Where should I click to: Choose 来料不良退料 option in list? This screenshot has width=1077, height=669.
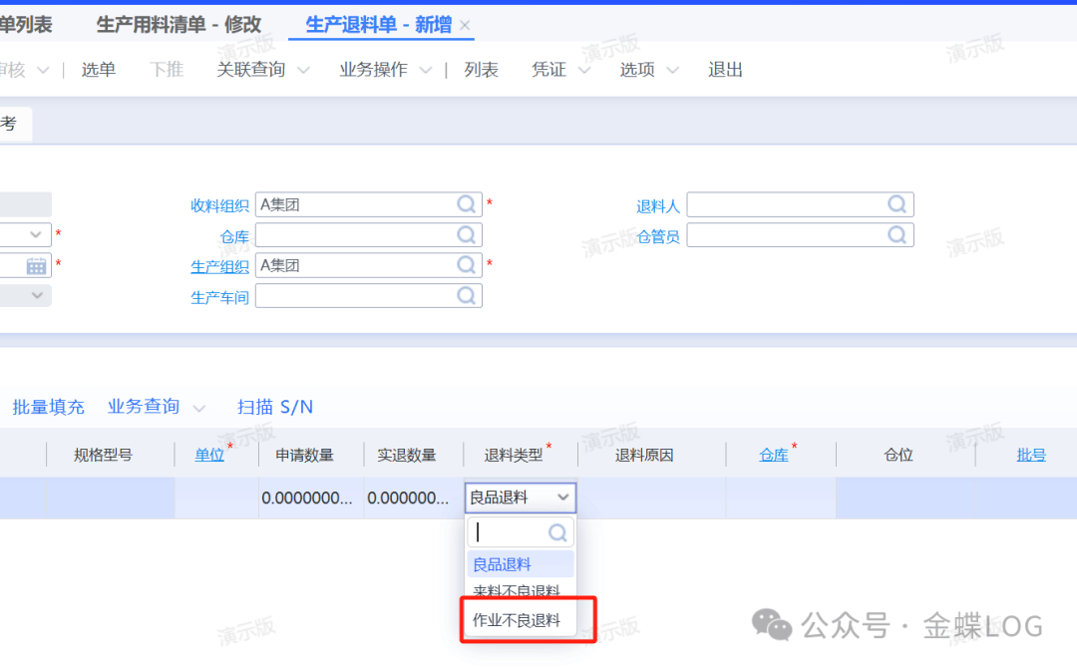[x=517, y=592]
